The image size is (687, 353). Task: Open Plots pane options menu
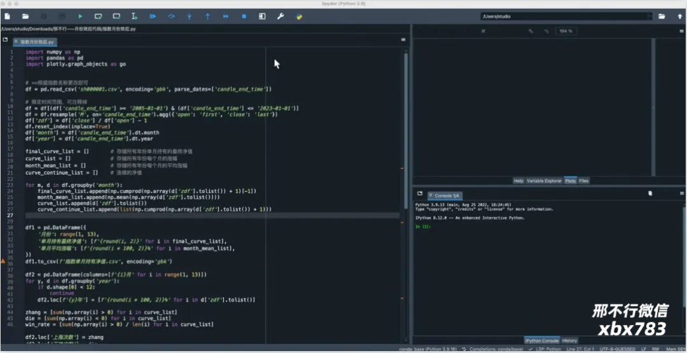click(x=681, y=31)
